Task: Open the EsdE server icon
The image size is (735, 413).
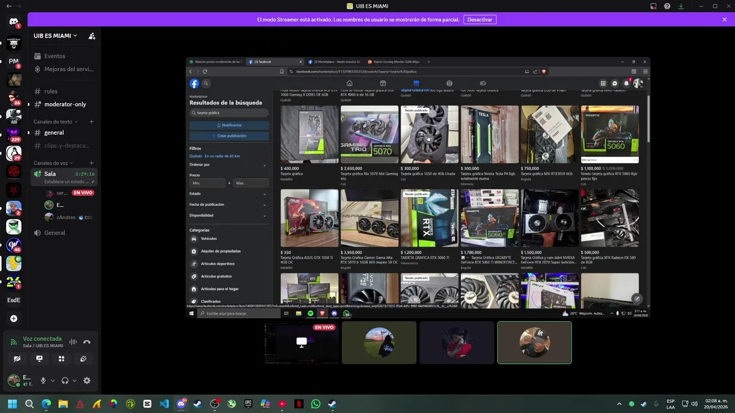Action: (x=14, y=300)
